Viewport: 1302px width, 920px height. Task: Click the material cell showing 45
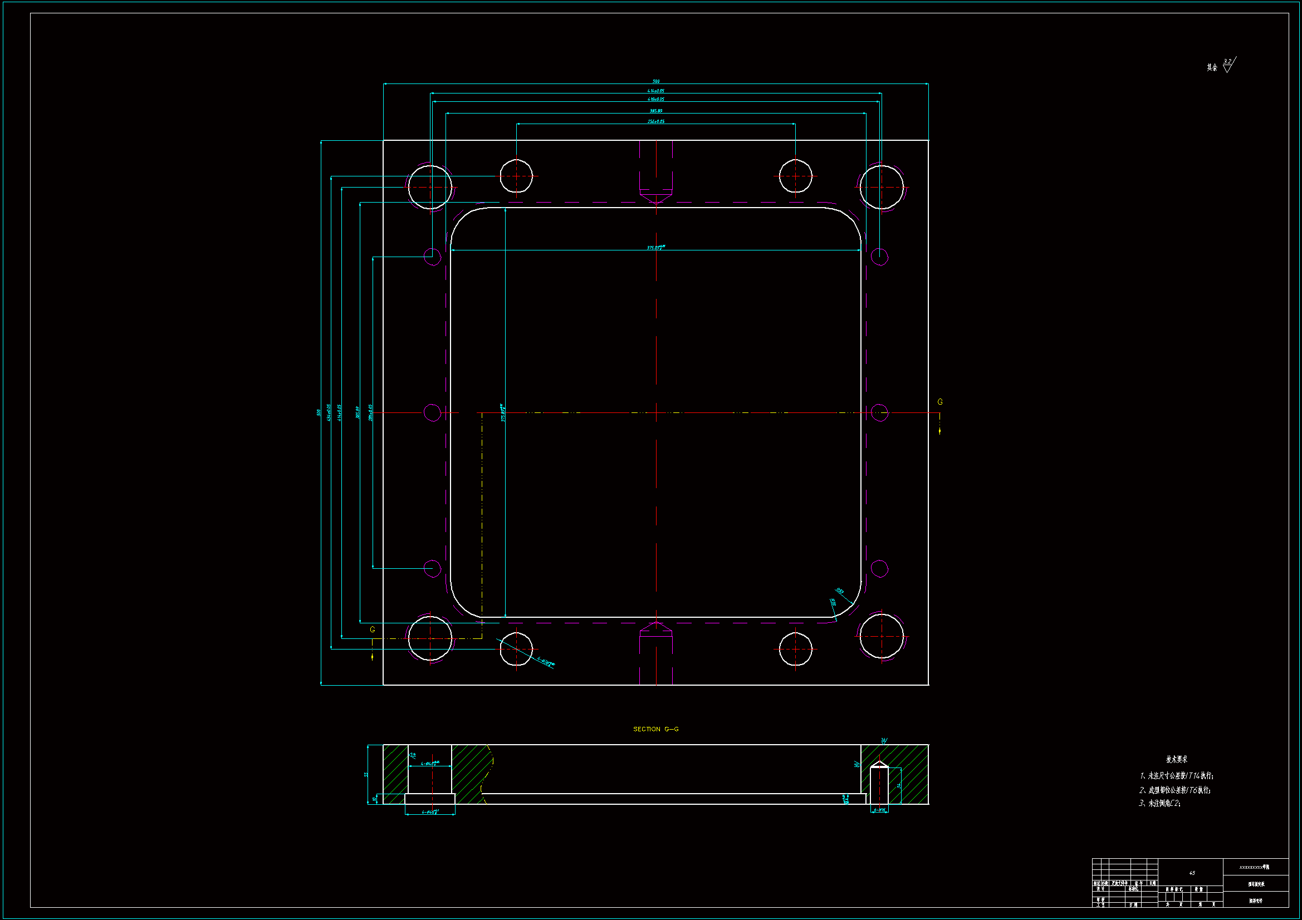pos(1191,873)
